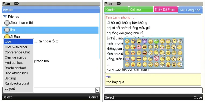The image size is (205, 102).
Task: Click the 'a' input mode indicator
Action: click(x=97, y=90)
